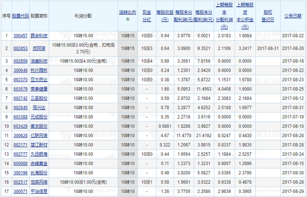Select 序号 column header text
Screen dimensions: 307x197
click(x=6, y=16)
